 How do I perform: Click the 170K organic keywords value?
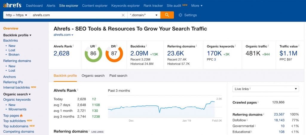click(x=214, y=53)
